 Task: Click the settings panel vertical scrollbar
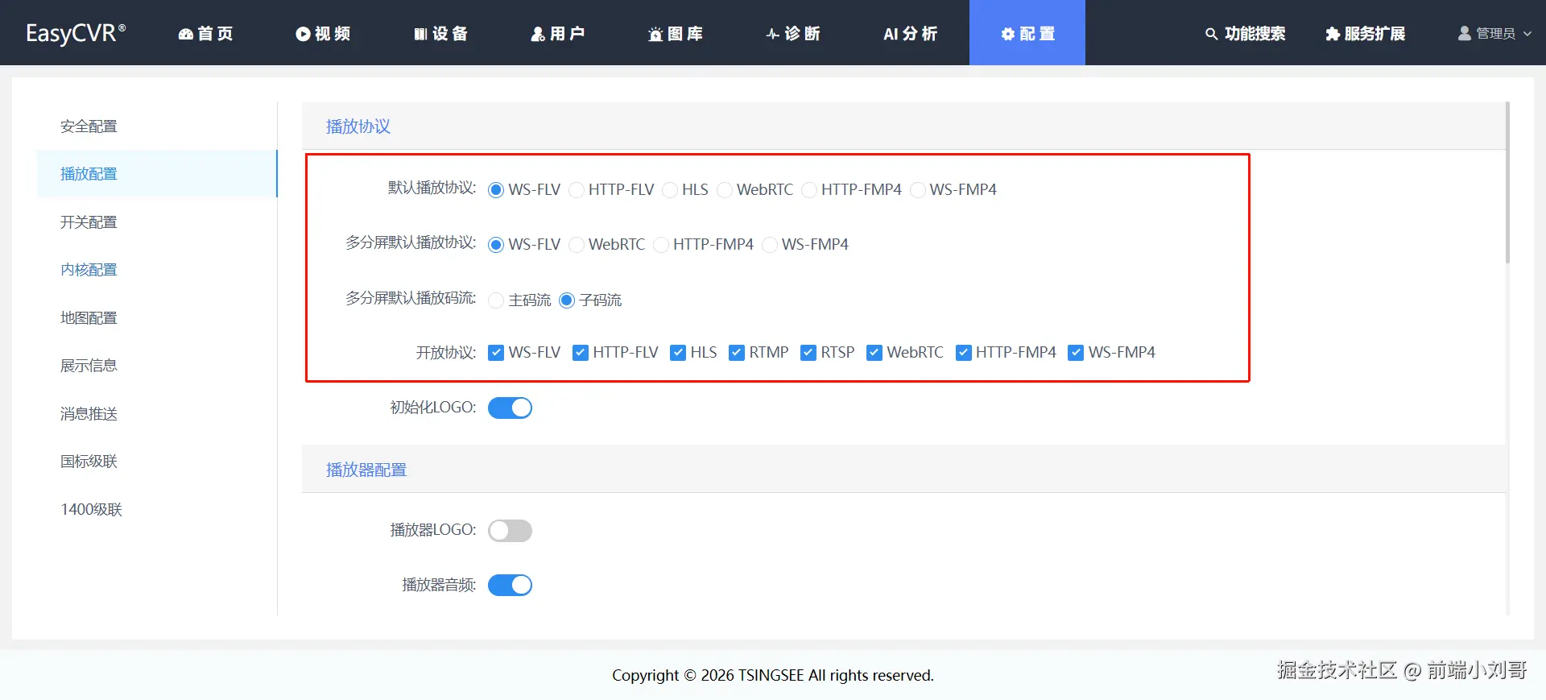click(x=1507, y=183)
